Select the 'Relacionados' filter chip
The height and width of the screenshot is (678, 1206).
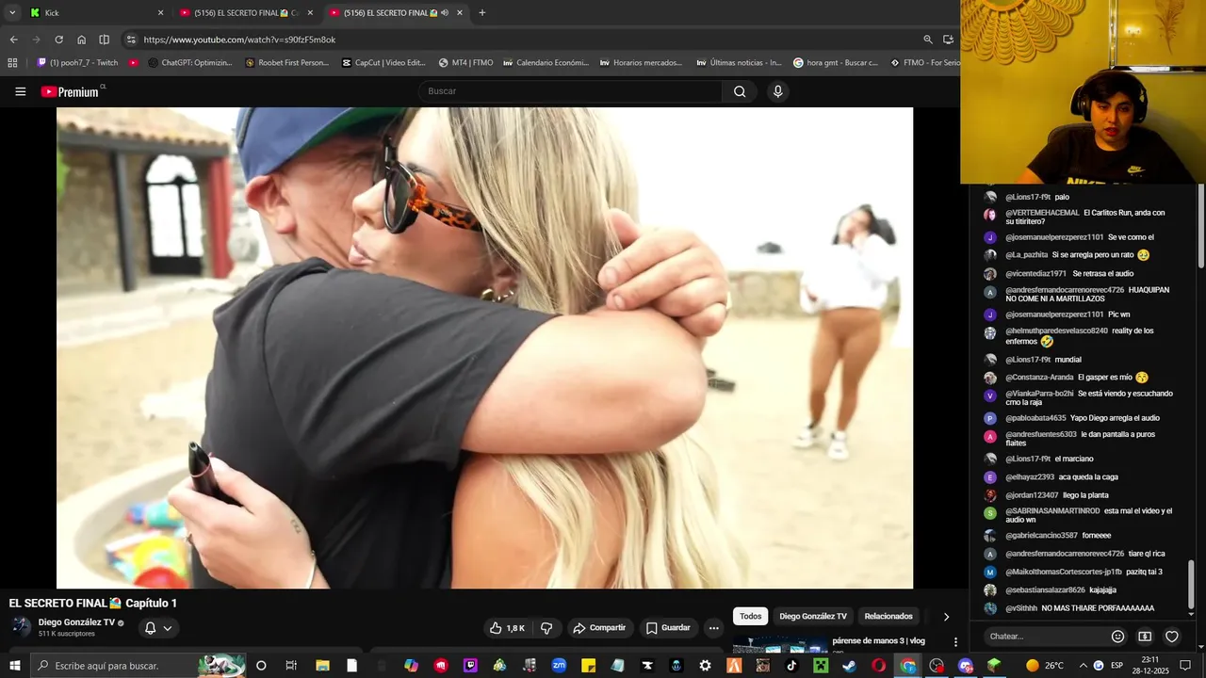[x=888, y=617]
